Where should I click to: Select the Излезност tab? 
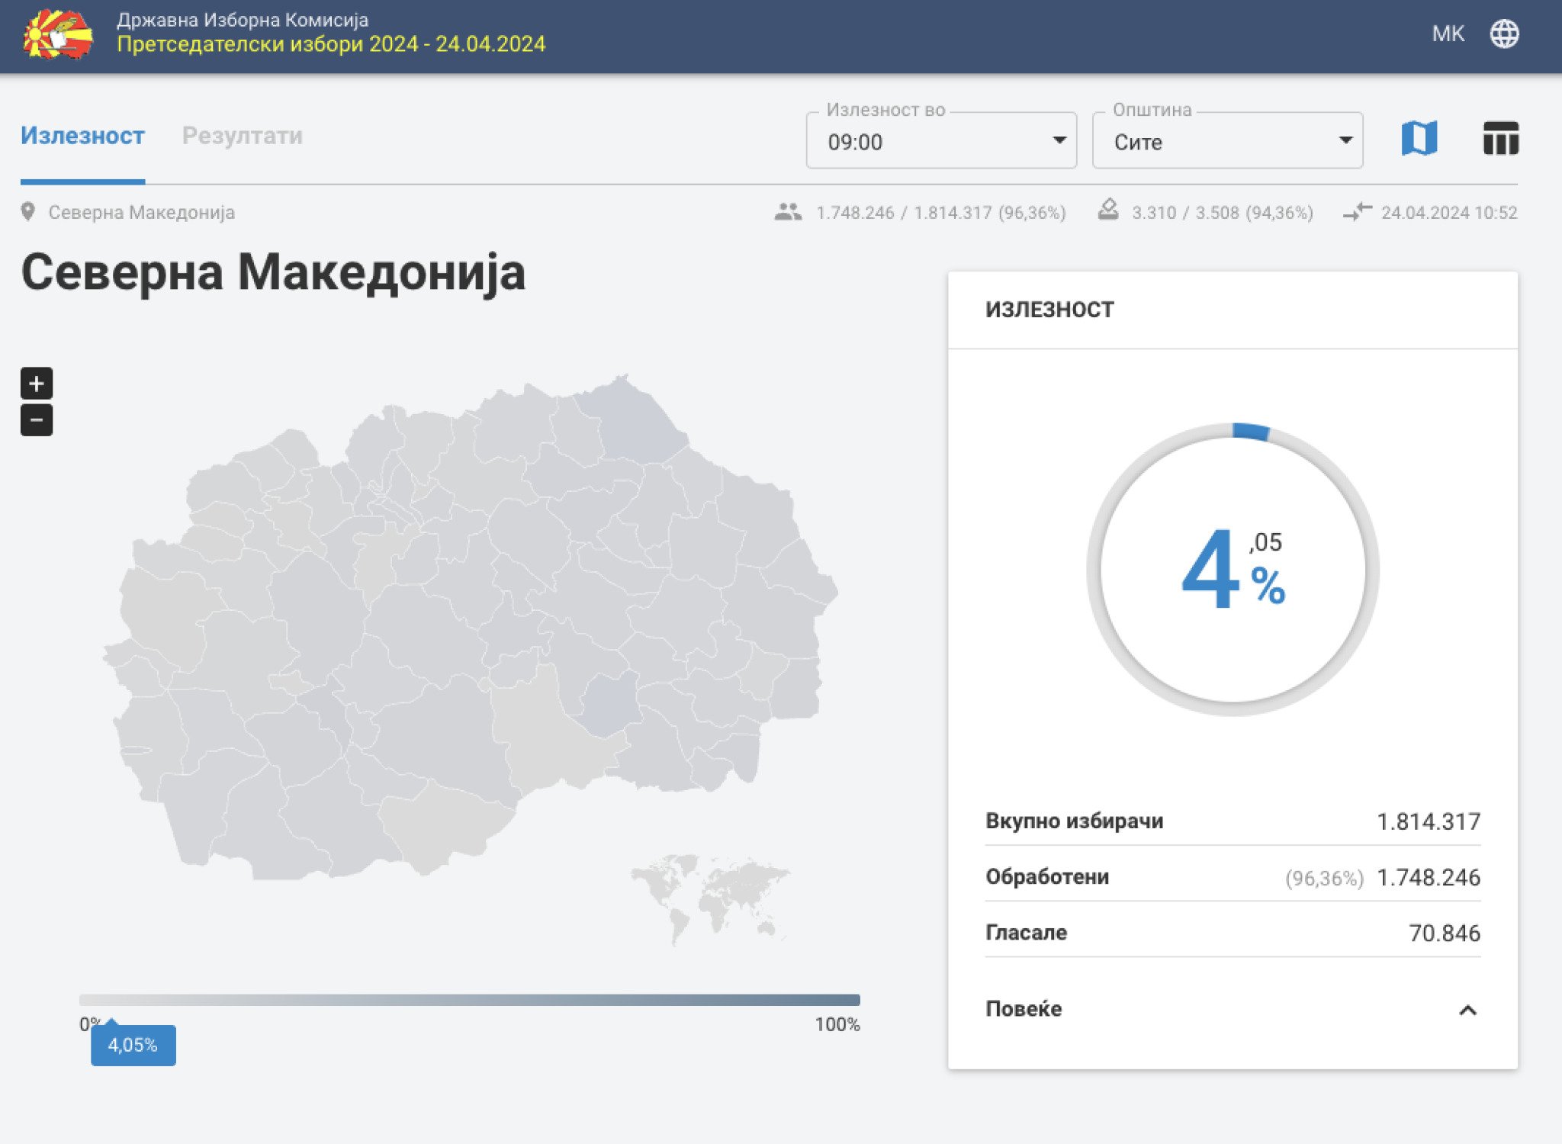pyautogui.click(x=83, y=137)
